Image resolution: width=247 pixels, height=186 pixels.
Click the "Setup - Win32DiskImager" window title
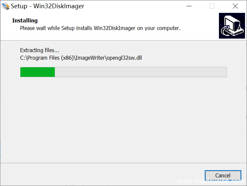[48, 6]
